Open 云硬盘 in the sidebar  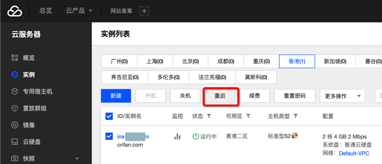pyautogui.click(x=32, y=142)
